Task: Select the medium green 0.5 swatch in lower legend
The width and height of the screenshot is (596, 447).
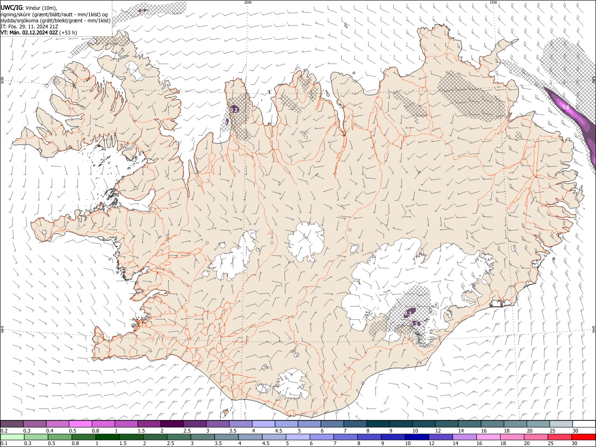Action: click(x=60, y=437)
